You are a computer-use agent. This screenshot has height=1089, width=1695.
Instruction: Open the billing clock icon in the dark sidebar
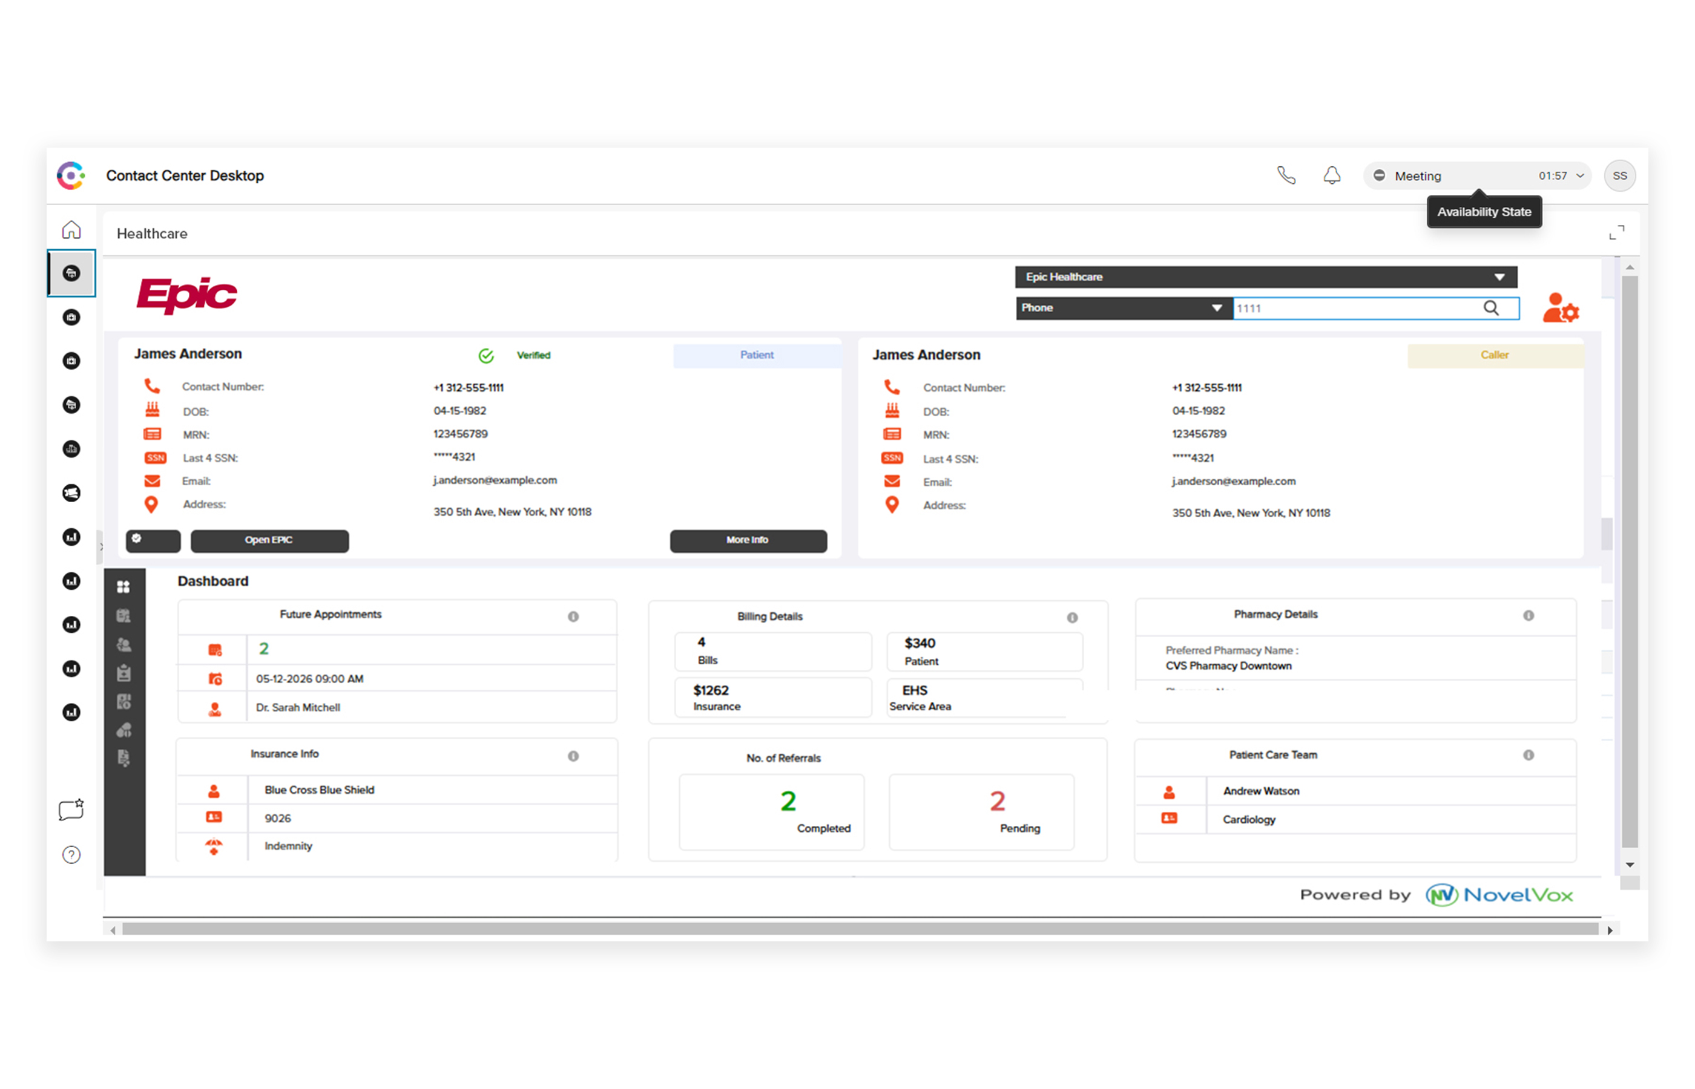point(124,701)
